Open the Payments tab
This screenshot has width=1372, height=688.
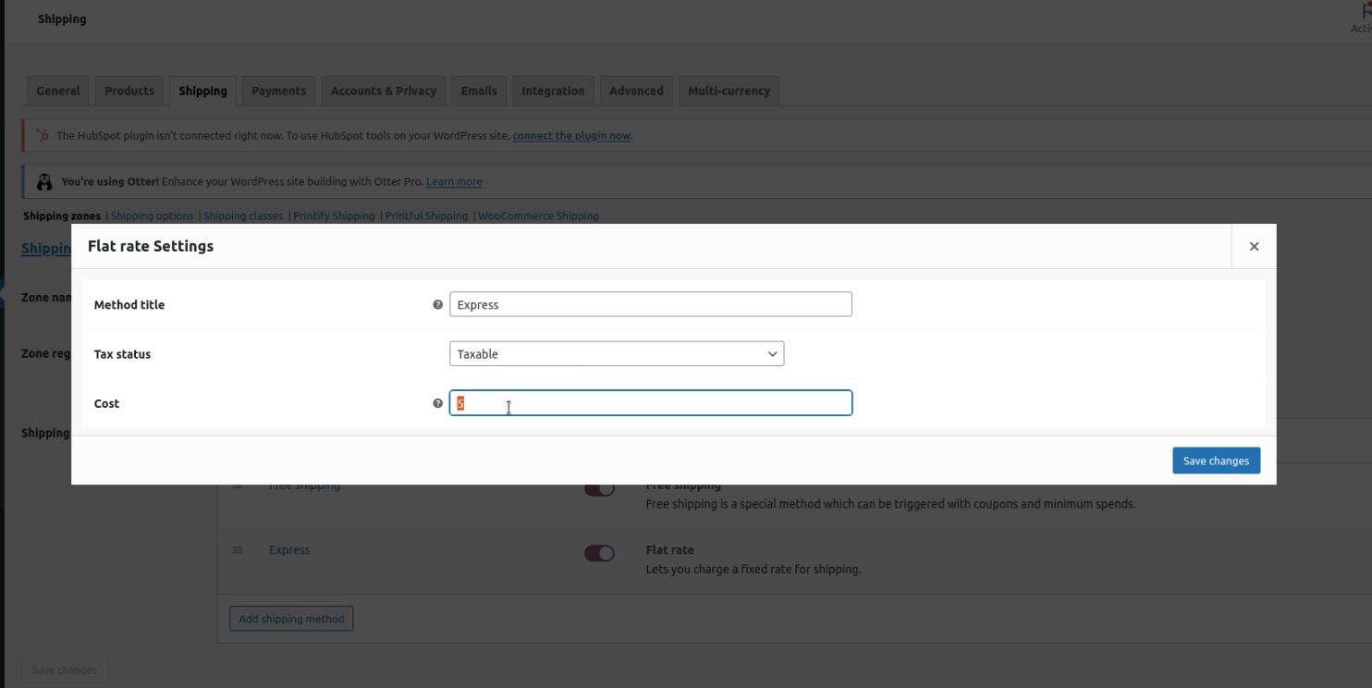[x=278, y=91]
